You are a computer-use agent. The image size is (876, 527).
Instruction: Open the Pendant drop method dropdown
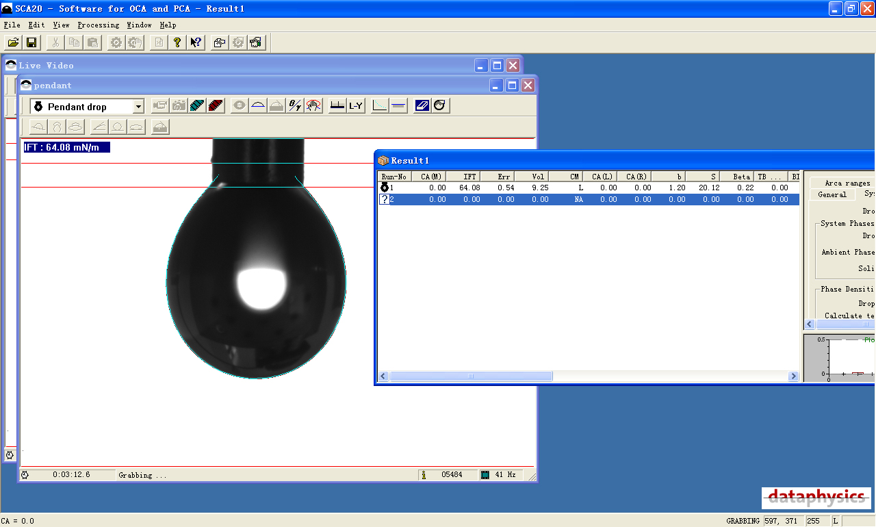click(138, 107)
